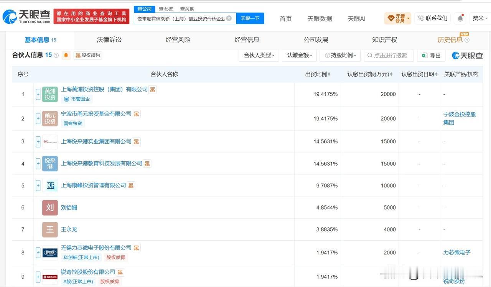Viewport: 491px width, 287px height.
Task: Expand row 4 上海悦来港教育科技 plus toggle
Action: pyautogui.click(x=38, y=164)
